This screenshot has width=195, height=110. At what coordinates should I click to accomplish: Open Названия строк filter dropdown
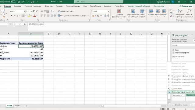point(17,43)
